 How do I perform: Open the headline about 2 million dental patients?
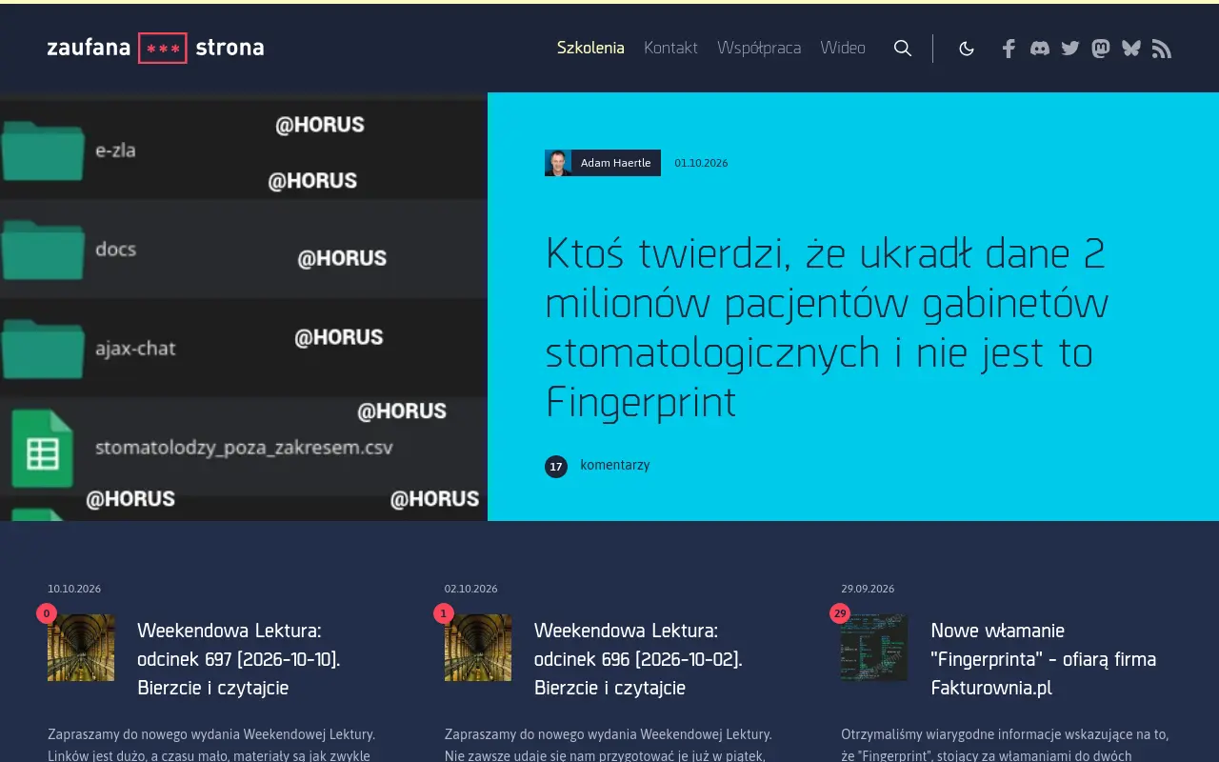(x=827, y=328)
